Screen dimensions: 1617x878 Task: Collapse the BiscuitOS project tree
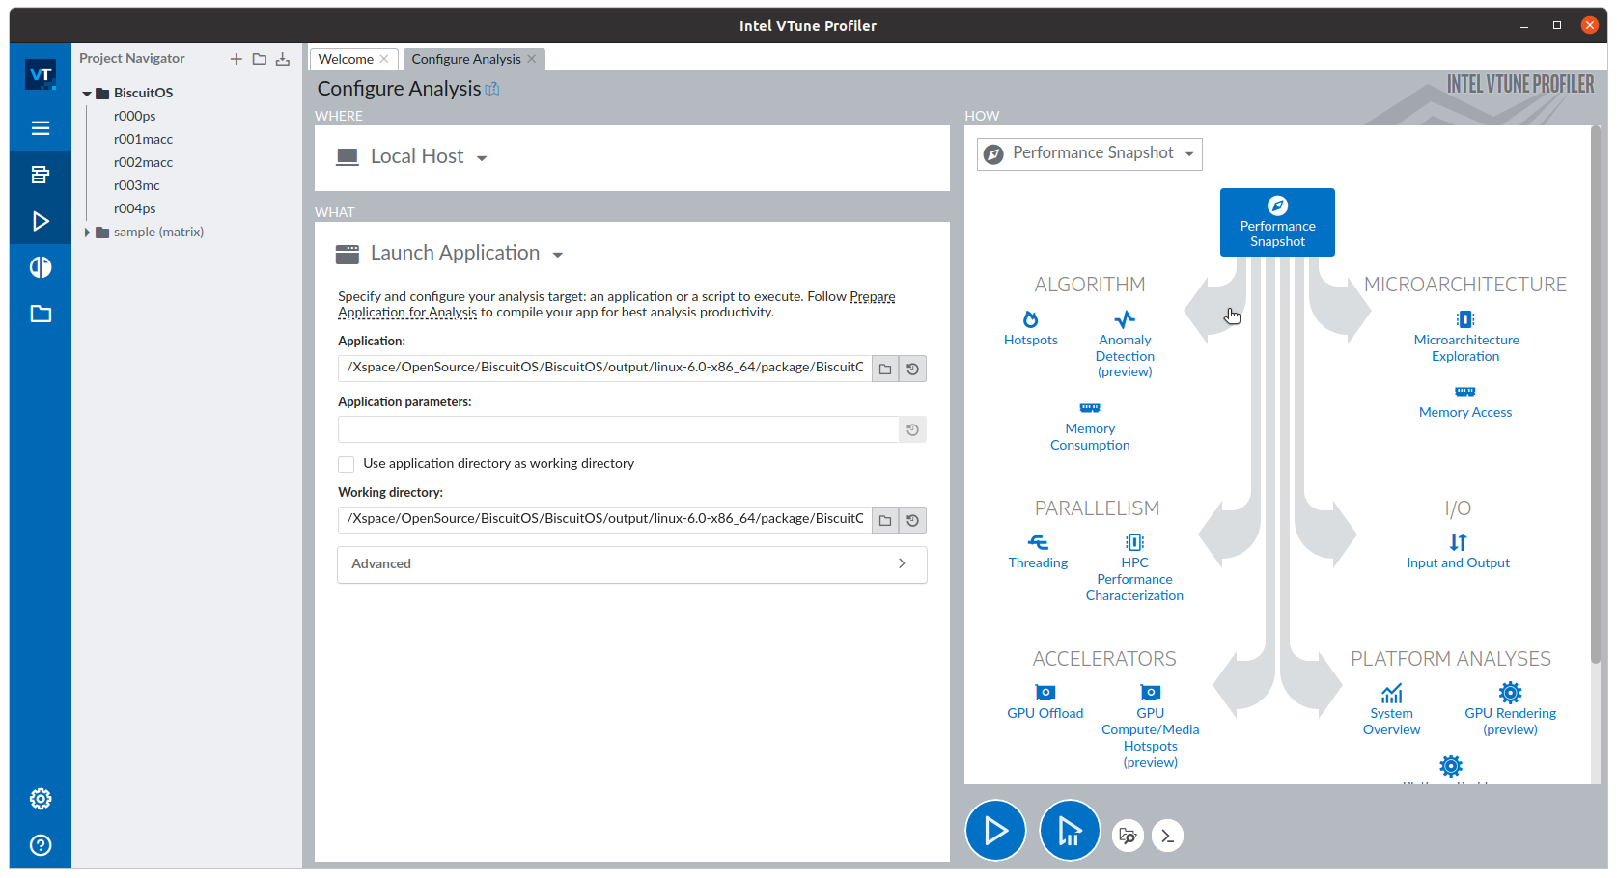pos(87,94)
